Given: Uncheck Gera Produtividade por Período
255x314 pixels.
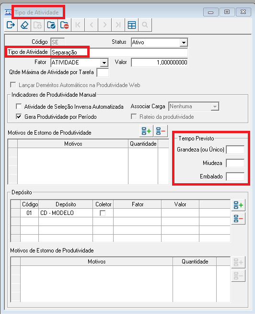Looking at the screenshot, I should click(19, 116).
